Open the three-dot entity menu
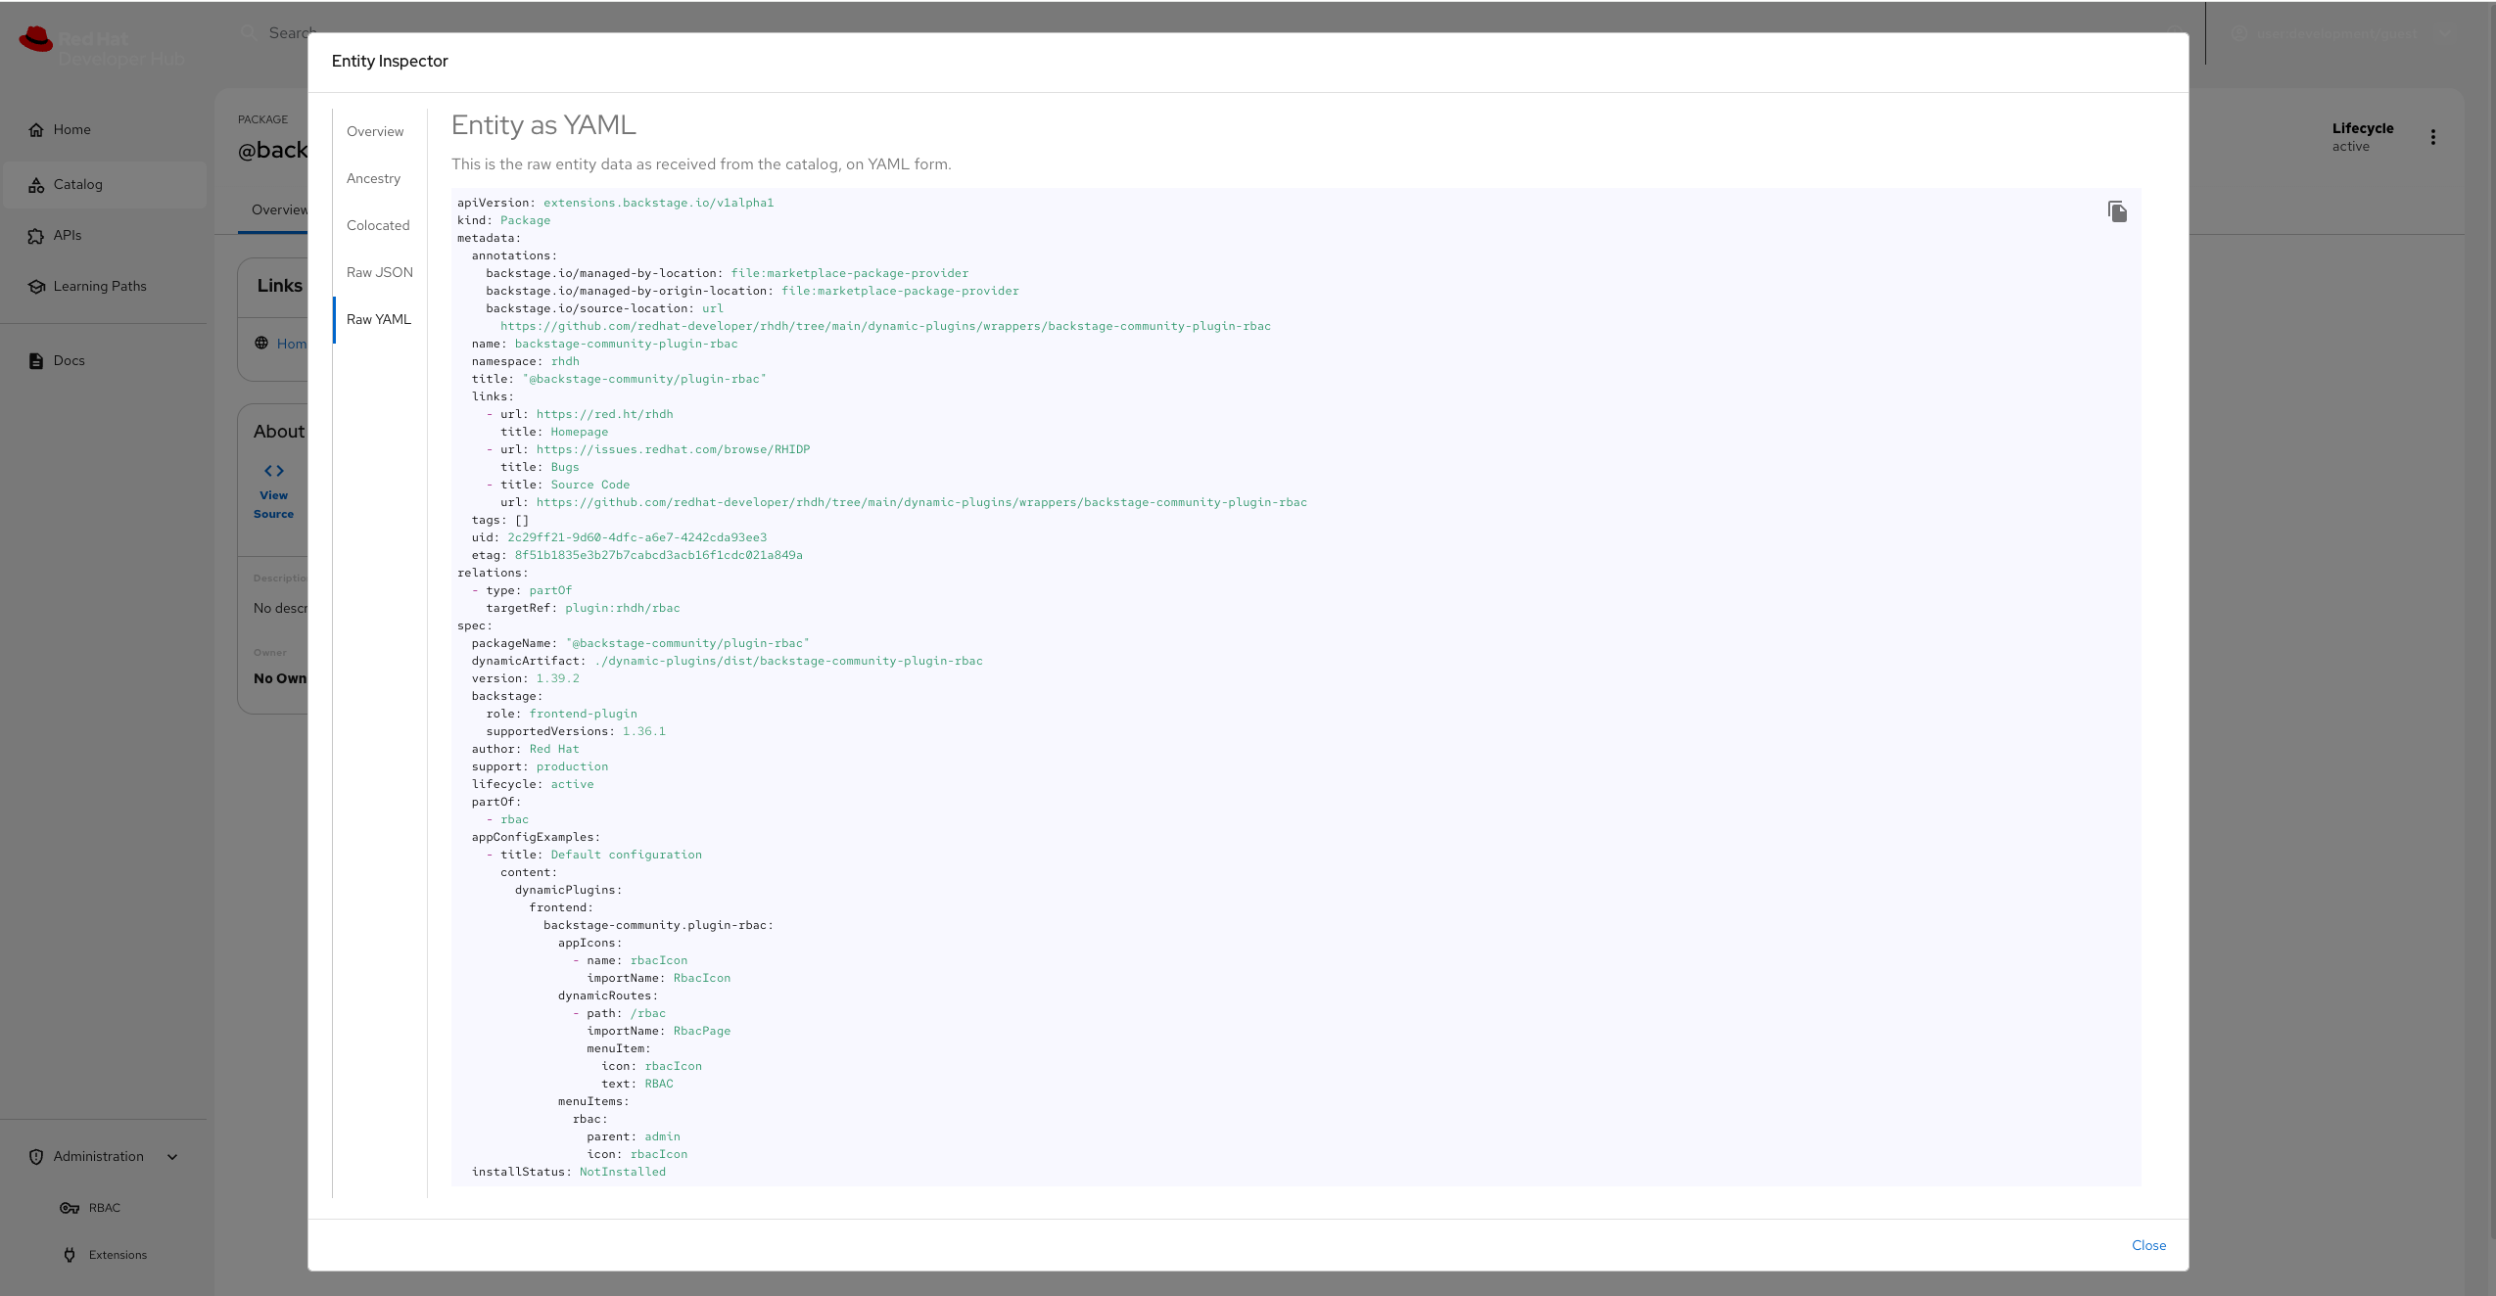The height and width of the screenshot is (1296, 2496). tap(2433, 137)
